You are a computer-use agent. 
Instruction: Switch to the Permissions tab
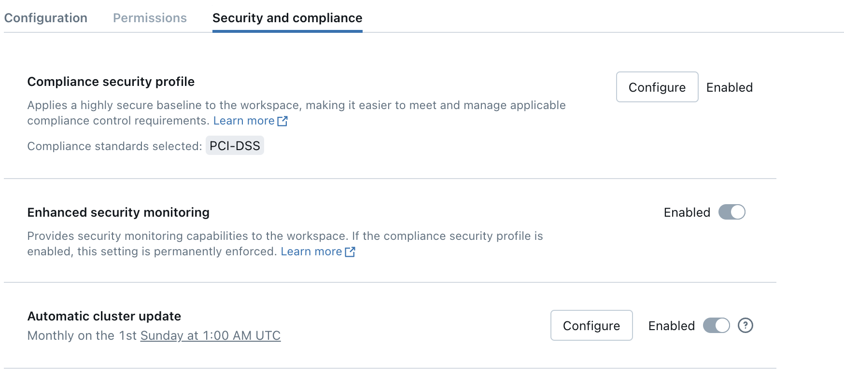pos(150,18)
